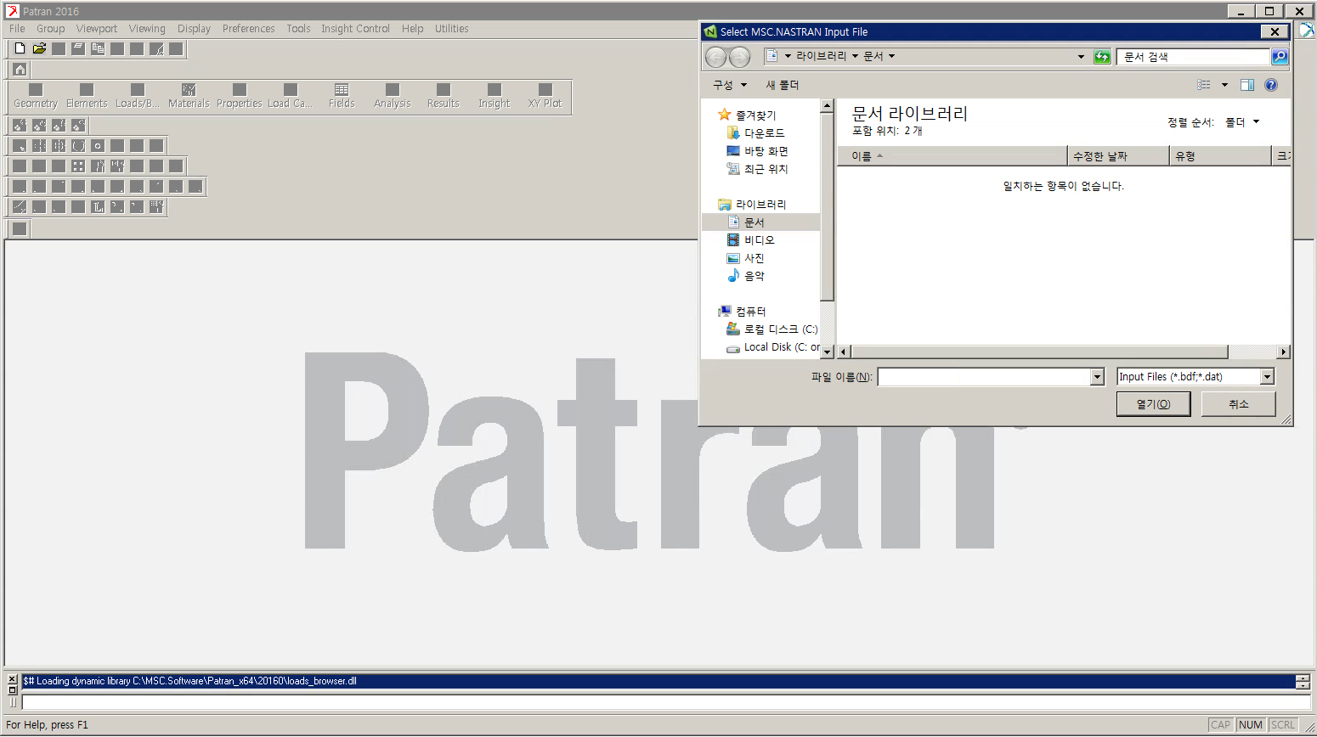Click the refresh icon beside the address bar
The width and height of the screenshot is (1317, 737).
[x=1102, y=57]
